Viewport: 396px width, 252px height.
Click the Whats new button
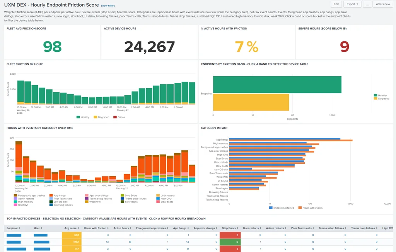pyautogui.click(x=382, y=4)
